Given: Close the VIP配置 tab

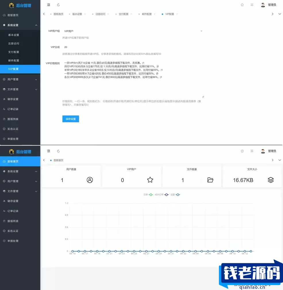Looking at the screenshot, I should pos(177,14).
